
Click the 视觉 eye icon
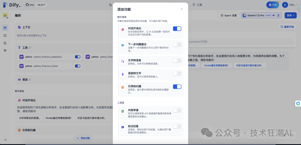coord(20,80)
